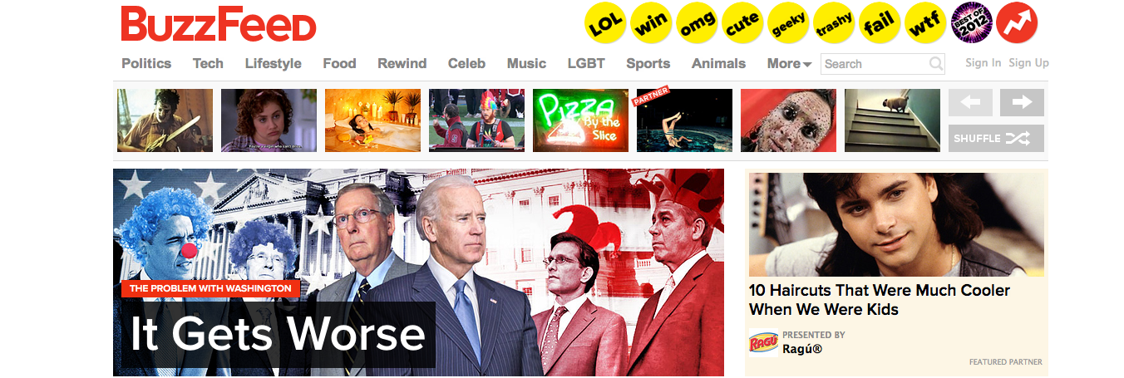Viewport: 1124px width, 378px height.
Task: Open the Pizza by the Slice thumbnail
Action: [x=580, y=120]
